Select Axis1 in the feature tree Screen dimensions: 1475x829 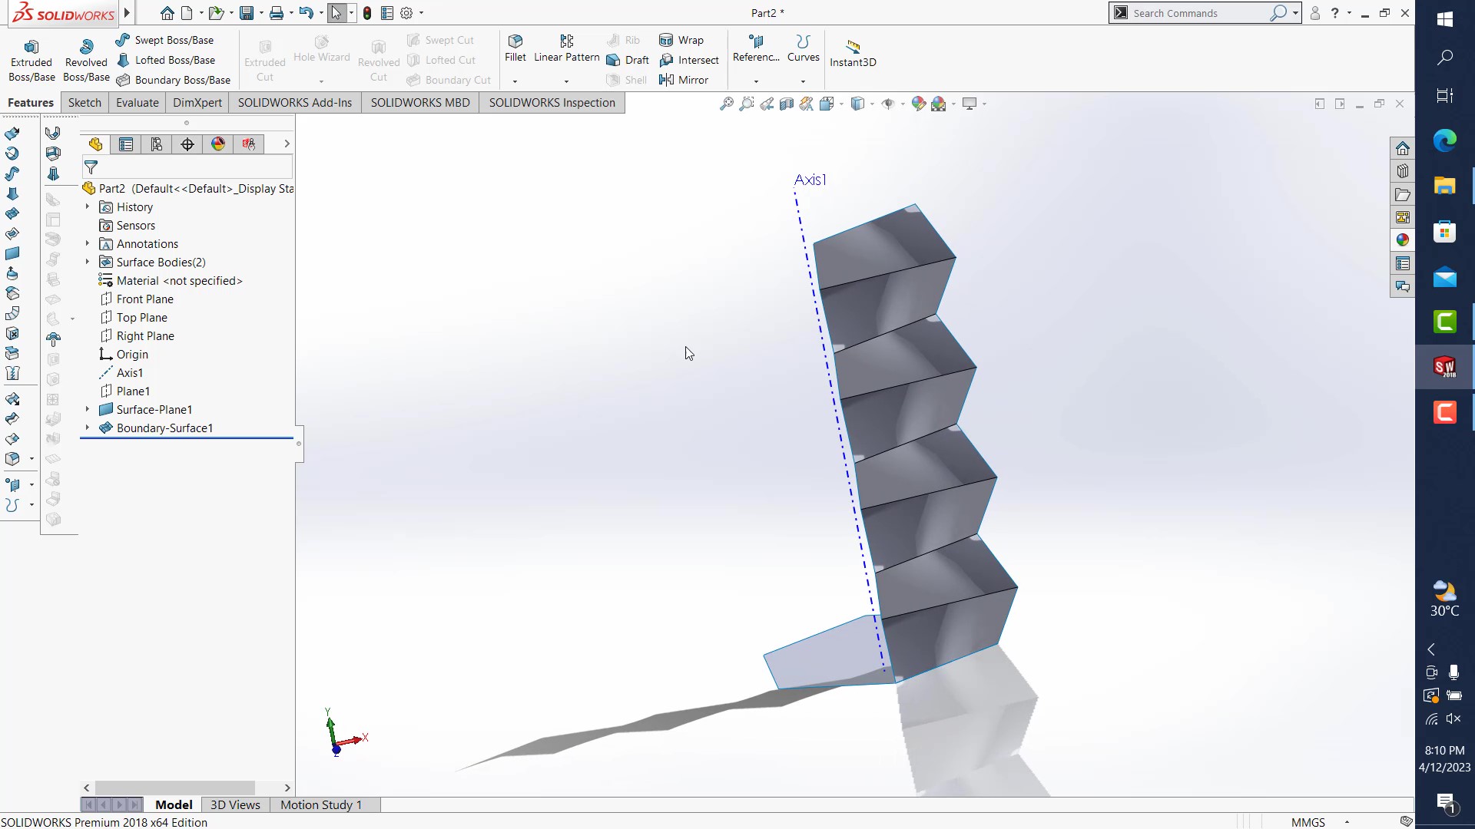click(x=129, y=373)
